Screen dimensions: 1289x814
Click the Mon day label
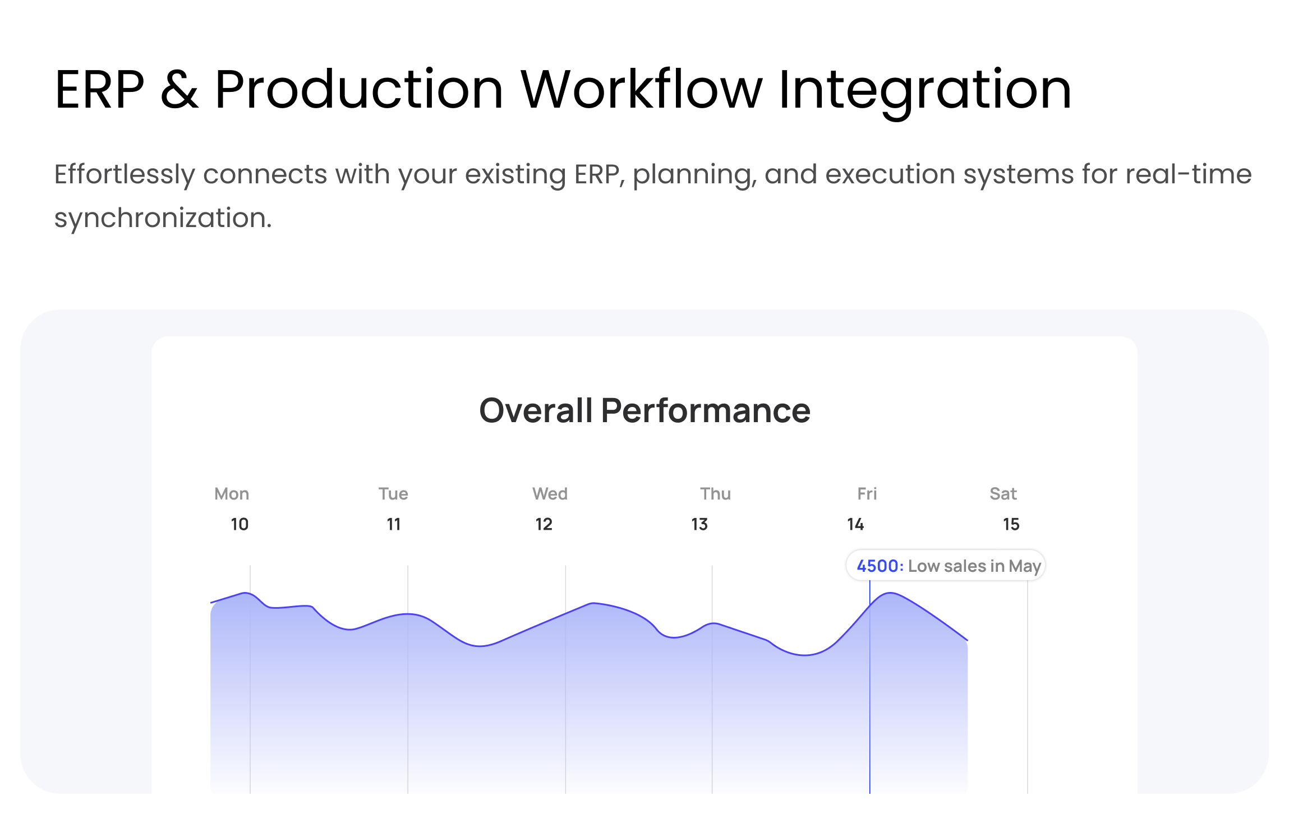tap(232, 494)
